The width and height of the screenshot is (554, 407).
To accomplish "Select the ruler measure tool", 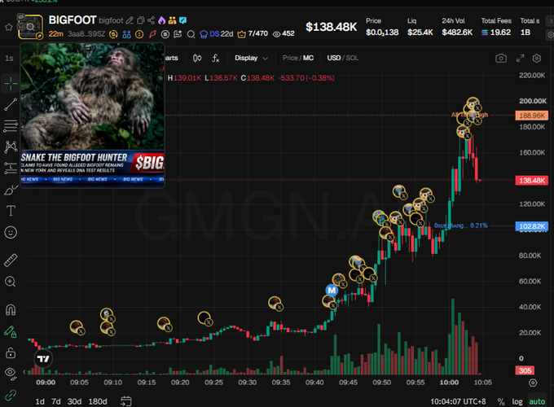I will pyautogui.click(x=11, y=260).
